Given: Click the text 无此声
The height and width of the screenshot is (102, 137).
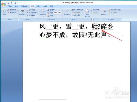Looking at the screenshot, I should click(x=97, y=35).
